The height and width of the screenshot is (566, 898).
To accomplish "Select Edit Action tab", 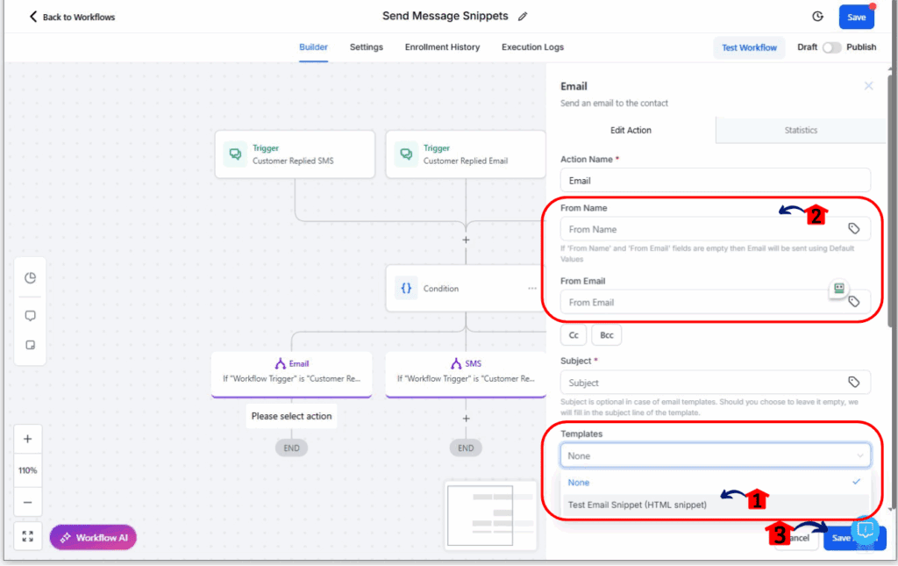I will click(631, 130).
